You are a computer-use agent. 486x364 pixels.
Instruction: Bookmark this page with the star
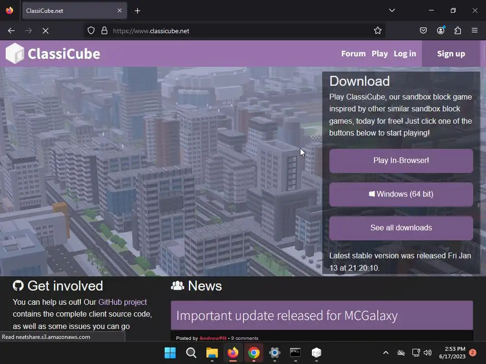click(377, 31)
